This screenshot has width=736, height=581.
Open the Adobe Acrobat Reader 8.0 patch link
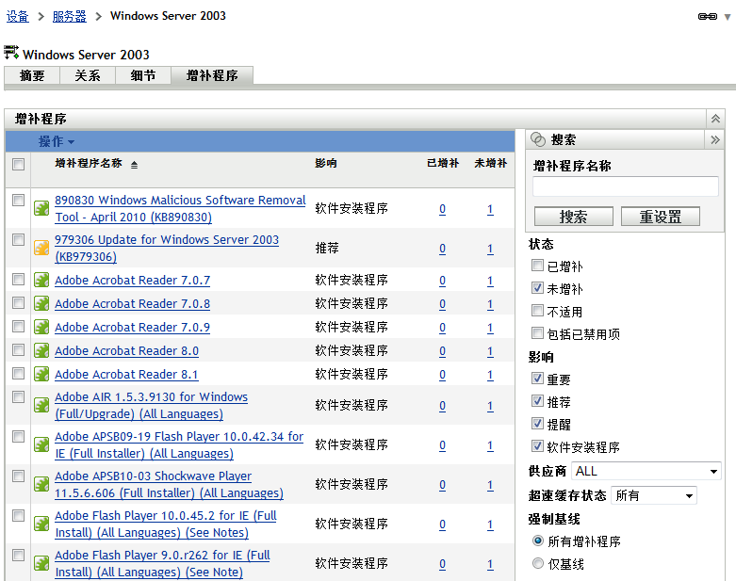tap(126, 350)
